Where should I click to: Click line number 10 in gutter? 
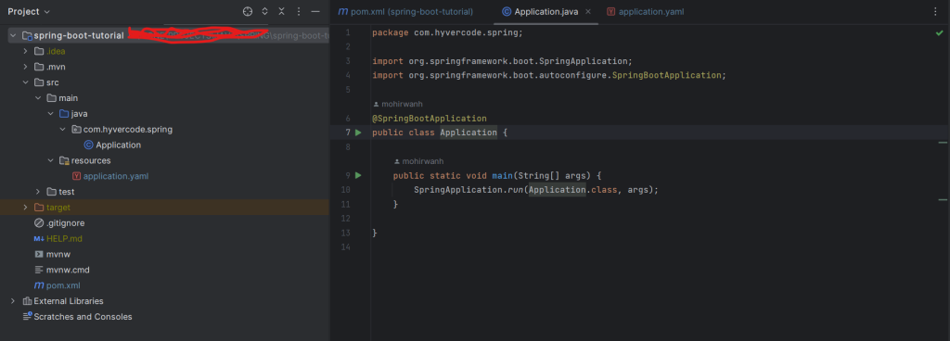coord(345,190)
